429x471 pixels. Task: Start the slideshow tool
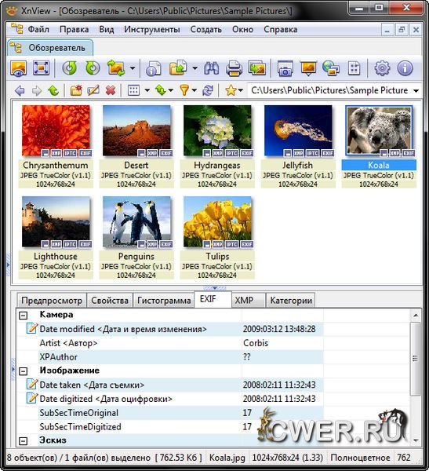click(308, 68)
